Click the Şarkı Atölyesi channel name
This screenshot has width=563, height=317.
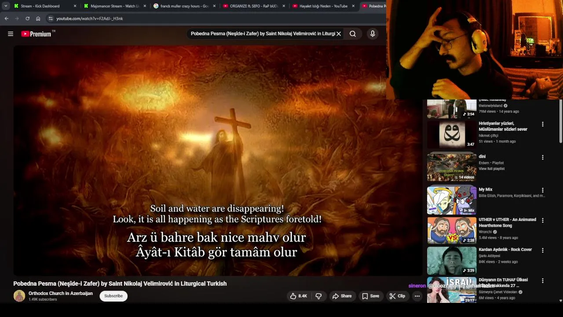point(489,256)
